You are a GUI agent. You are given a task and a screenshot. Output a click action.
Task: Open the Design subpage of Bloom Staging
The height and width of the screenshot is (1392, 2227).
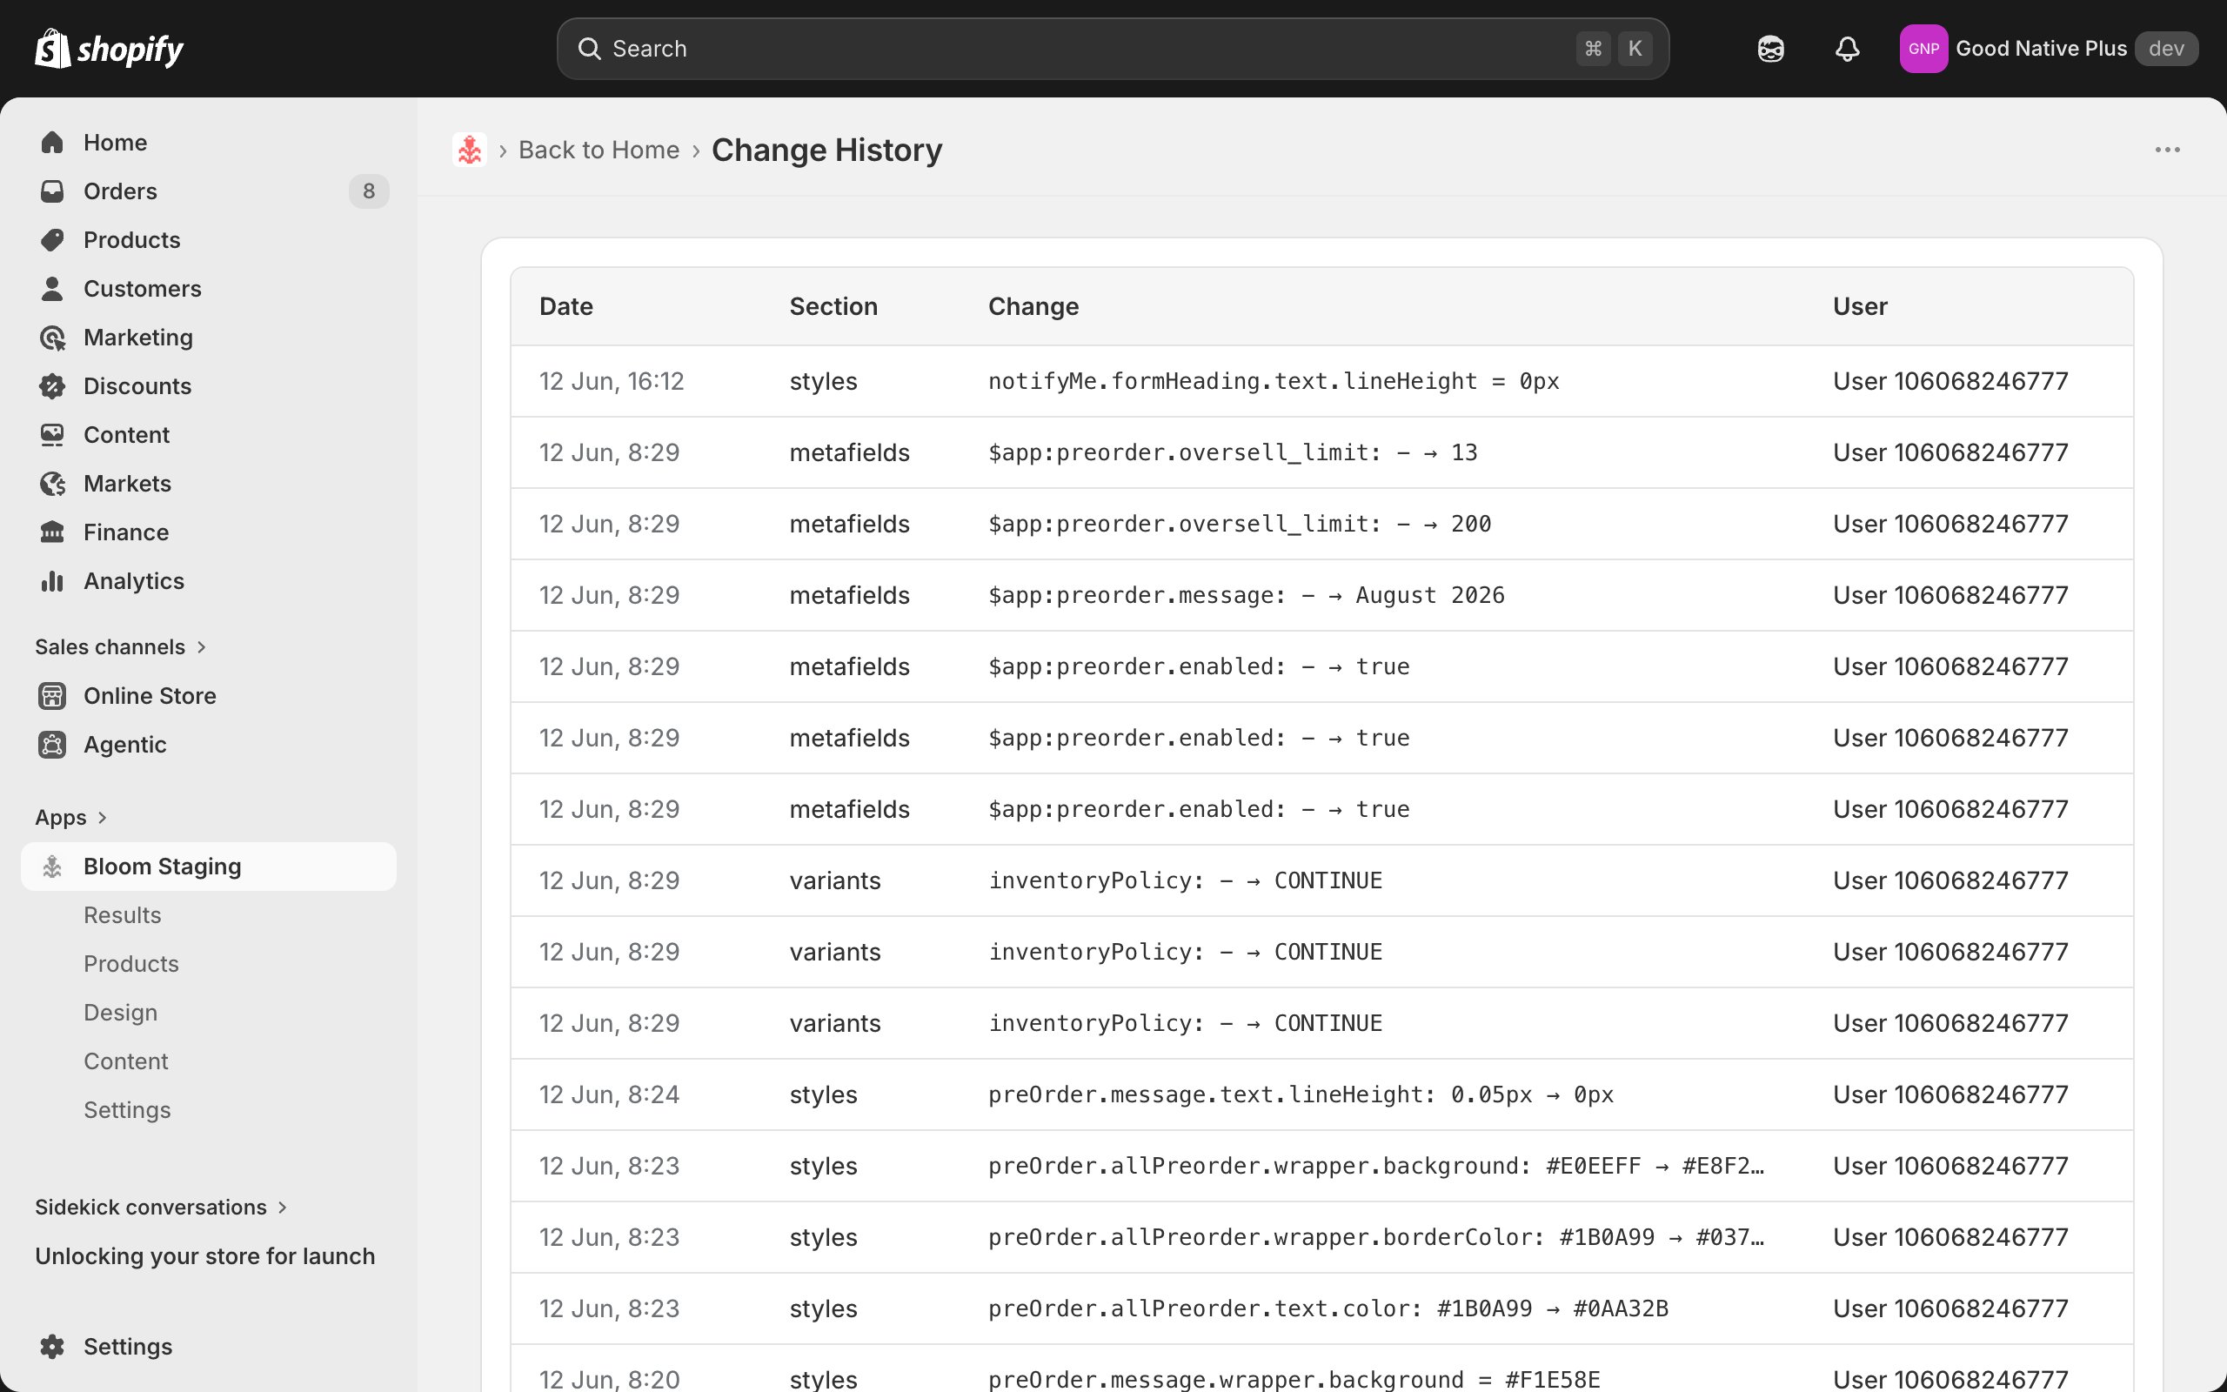tap(121, 1014)
